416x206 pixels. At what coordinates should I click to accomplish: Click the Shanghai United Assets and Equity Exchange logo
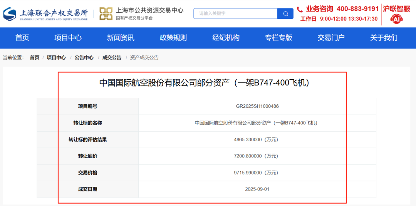[45, 14]
